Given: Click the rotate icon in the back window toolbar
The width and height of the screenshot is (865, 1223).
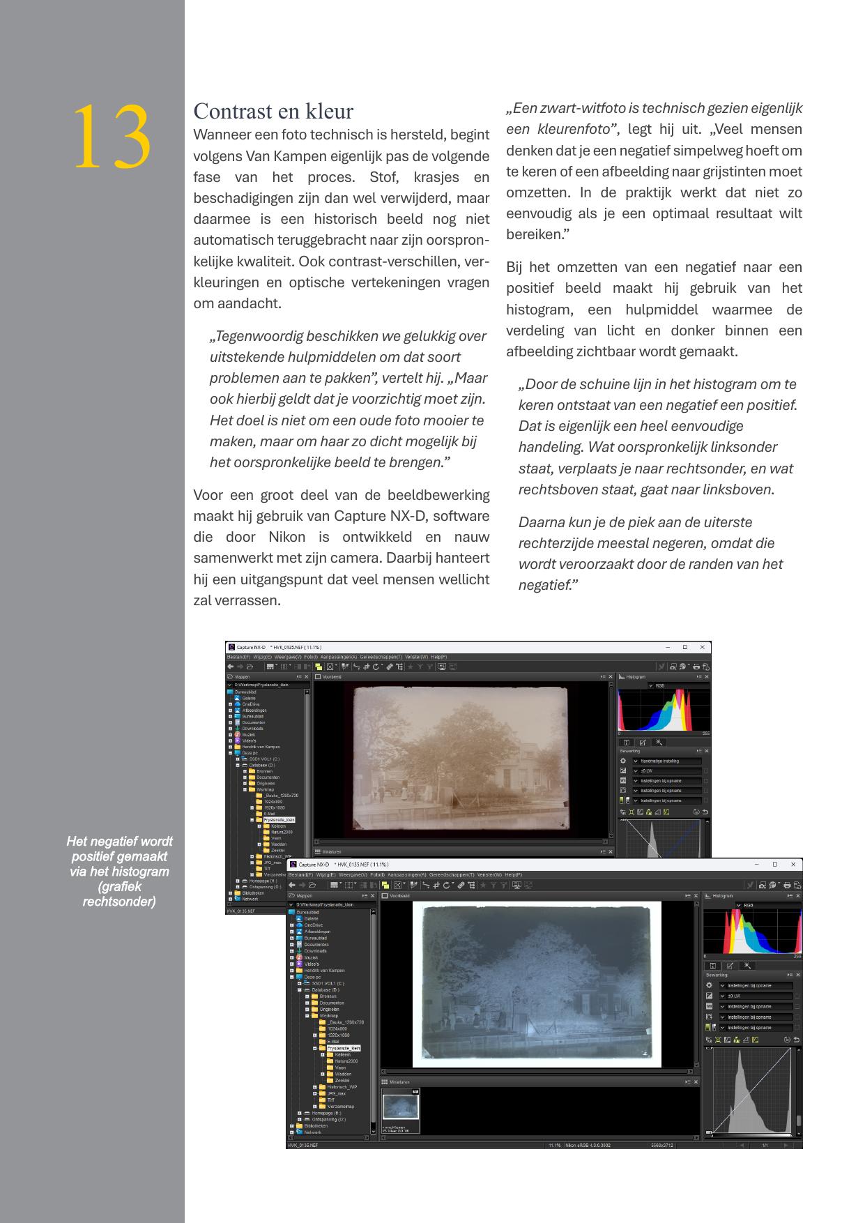Looking at the screenshot, I should click(376, 667).
